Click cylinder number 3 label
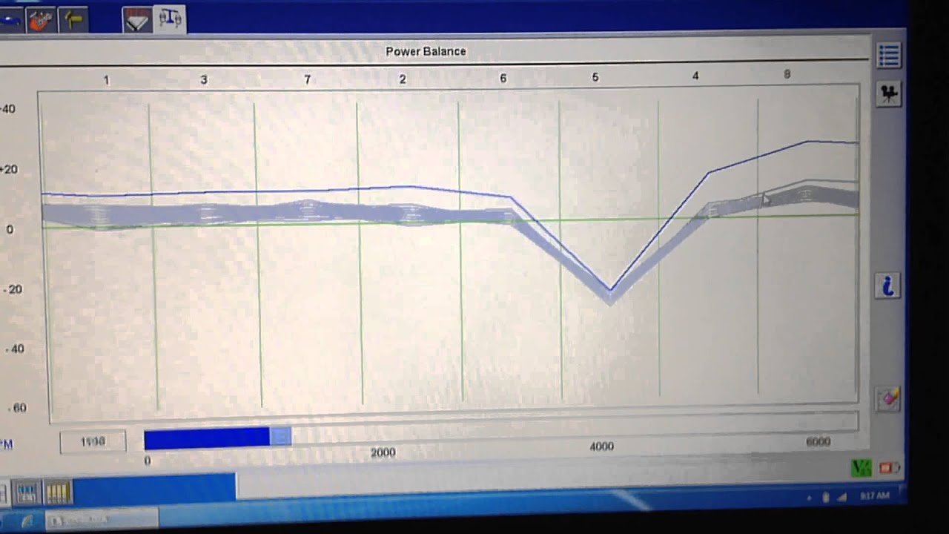This screenshot has width=949, height=534. (x=204, y=80)
